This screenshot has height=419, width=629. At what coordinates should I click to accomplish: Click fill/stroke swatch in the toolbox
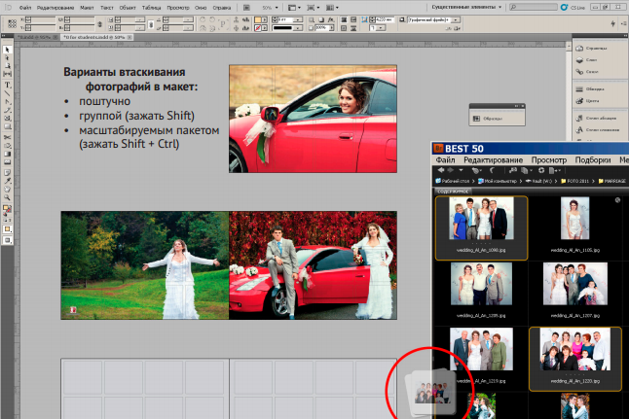[x=7, y=209]
